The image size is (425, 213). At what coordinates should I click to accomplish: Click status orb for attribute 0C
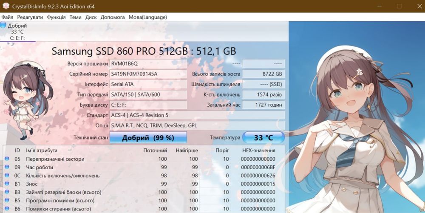pyautogui.click(x=7, y=176)
